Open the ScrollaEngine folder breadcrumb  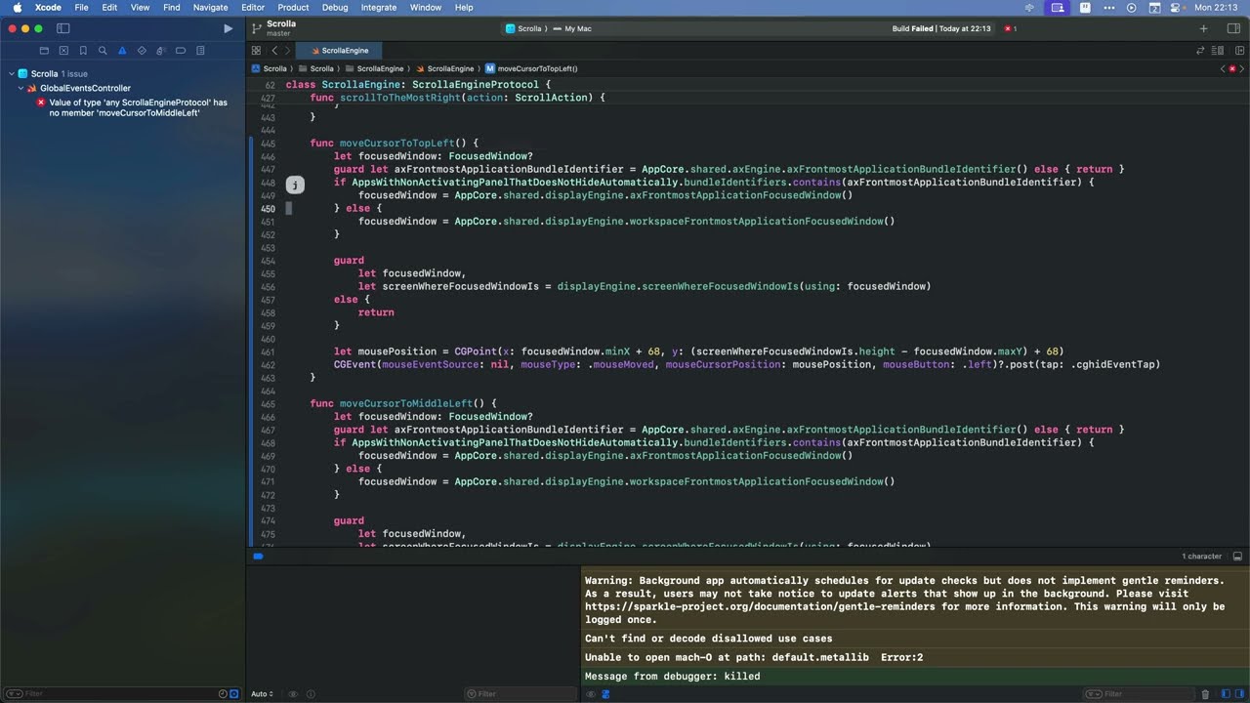[x=374, y=69]
